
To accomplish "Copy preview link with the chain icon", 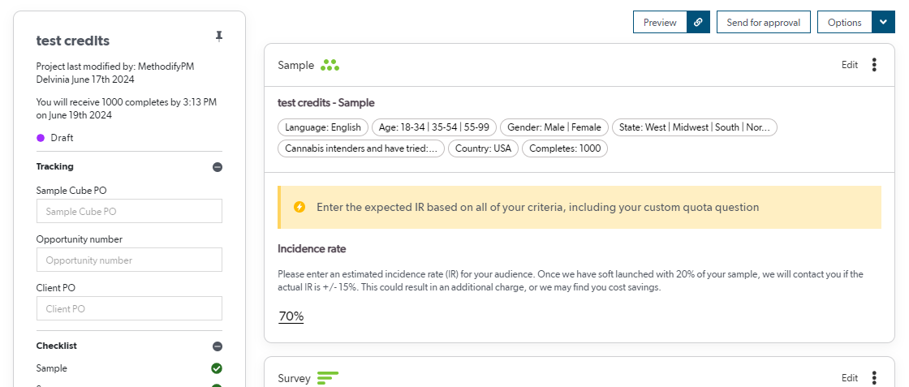I will click(x=698, y=23).
